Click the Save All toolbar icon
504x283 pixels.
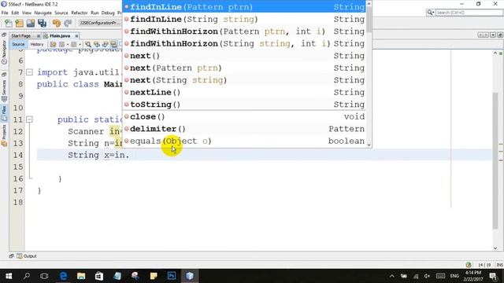42,23
